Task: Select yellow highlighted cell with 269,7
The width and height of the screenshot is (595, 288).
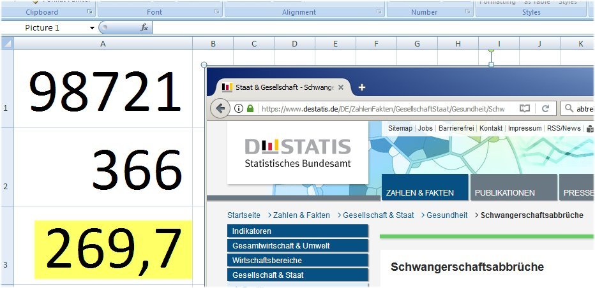Action: (114, 249)
